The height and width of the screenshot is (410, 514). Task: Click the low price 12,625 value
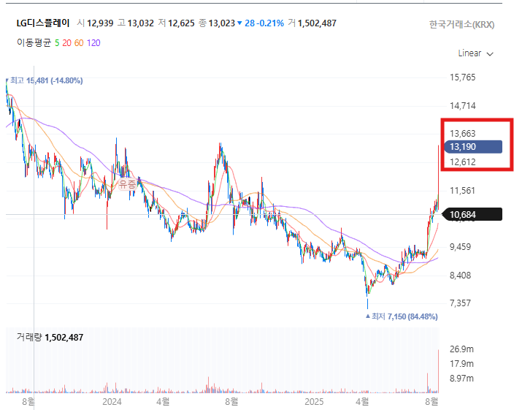(181, 23)
